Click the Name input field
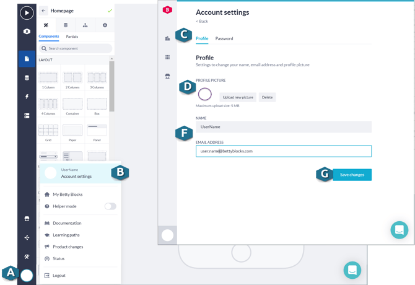 284,127
